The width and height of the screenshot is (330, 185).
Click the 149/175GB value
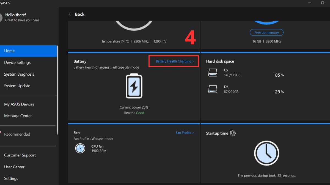tap(232, 75)
